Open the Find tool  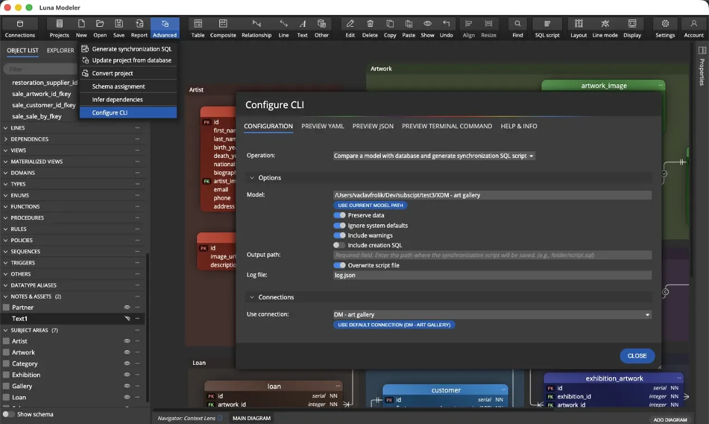point(518,28)
